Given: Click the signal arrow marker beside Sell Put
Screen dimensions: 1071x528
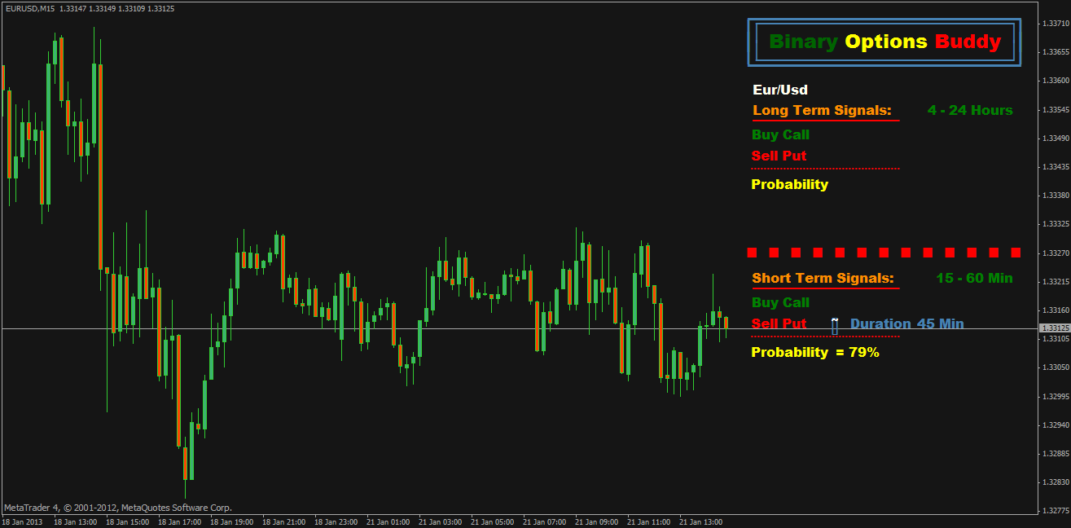Looking at the screenshot, I should pos(835,326).
